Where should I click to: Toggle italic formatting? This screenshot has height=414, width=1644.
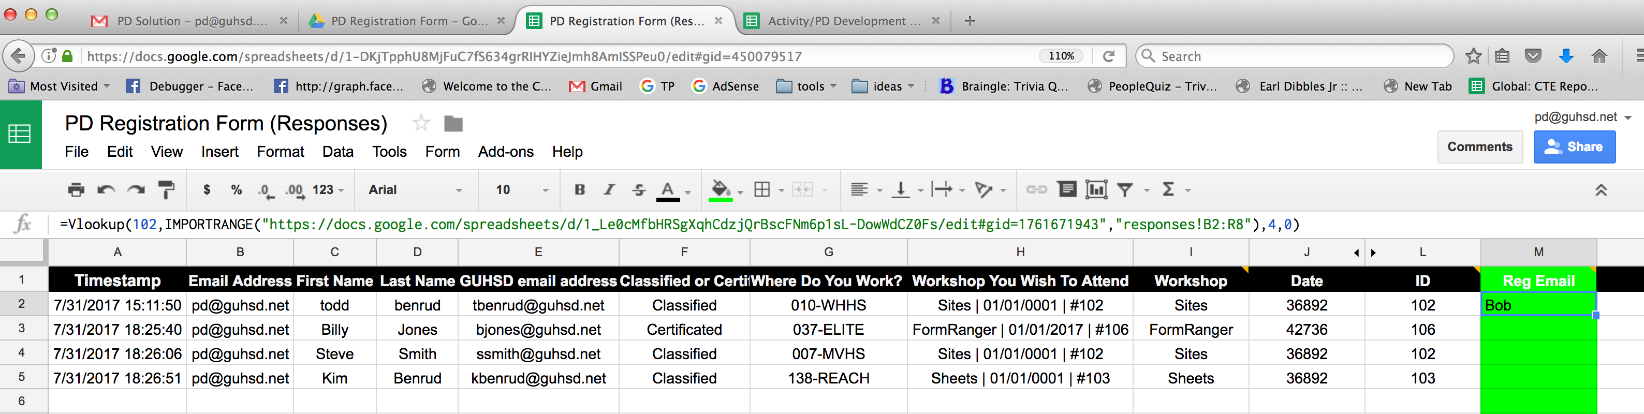click(609, 189)
